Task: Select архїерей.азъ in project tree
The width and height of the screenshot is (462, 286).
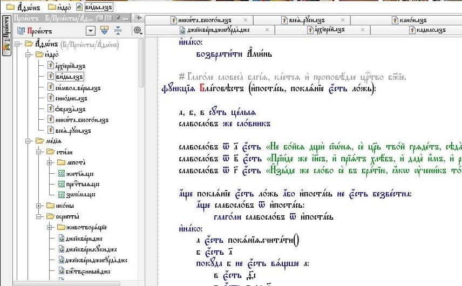Action: 70,66
